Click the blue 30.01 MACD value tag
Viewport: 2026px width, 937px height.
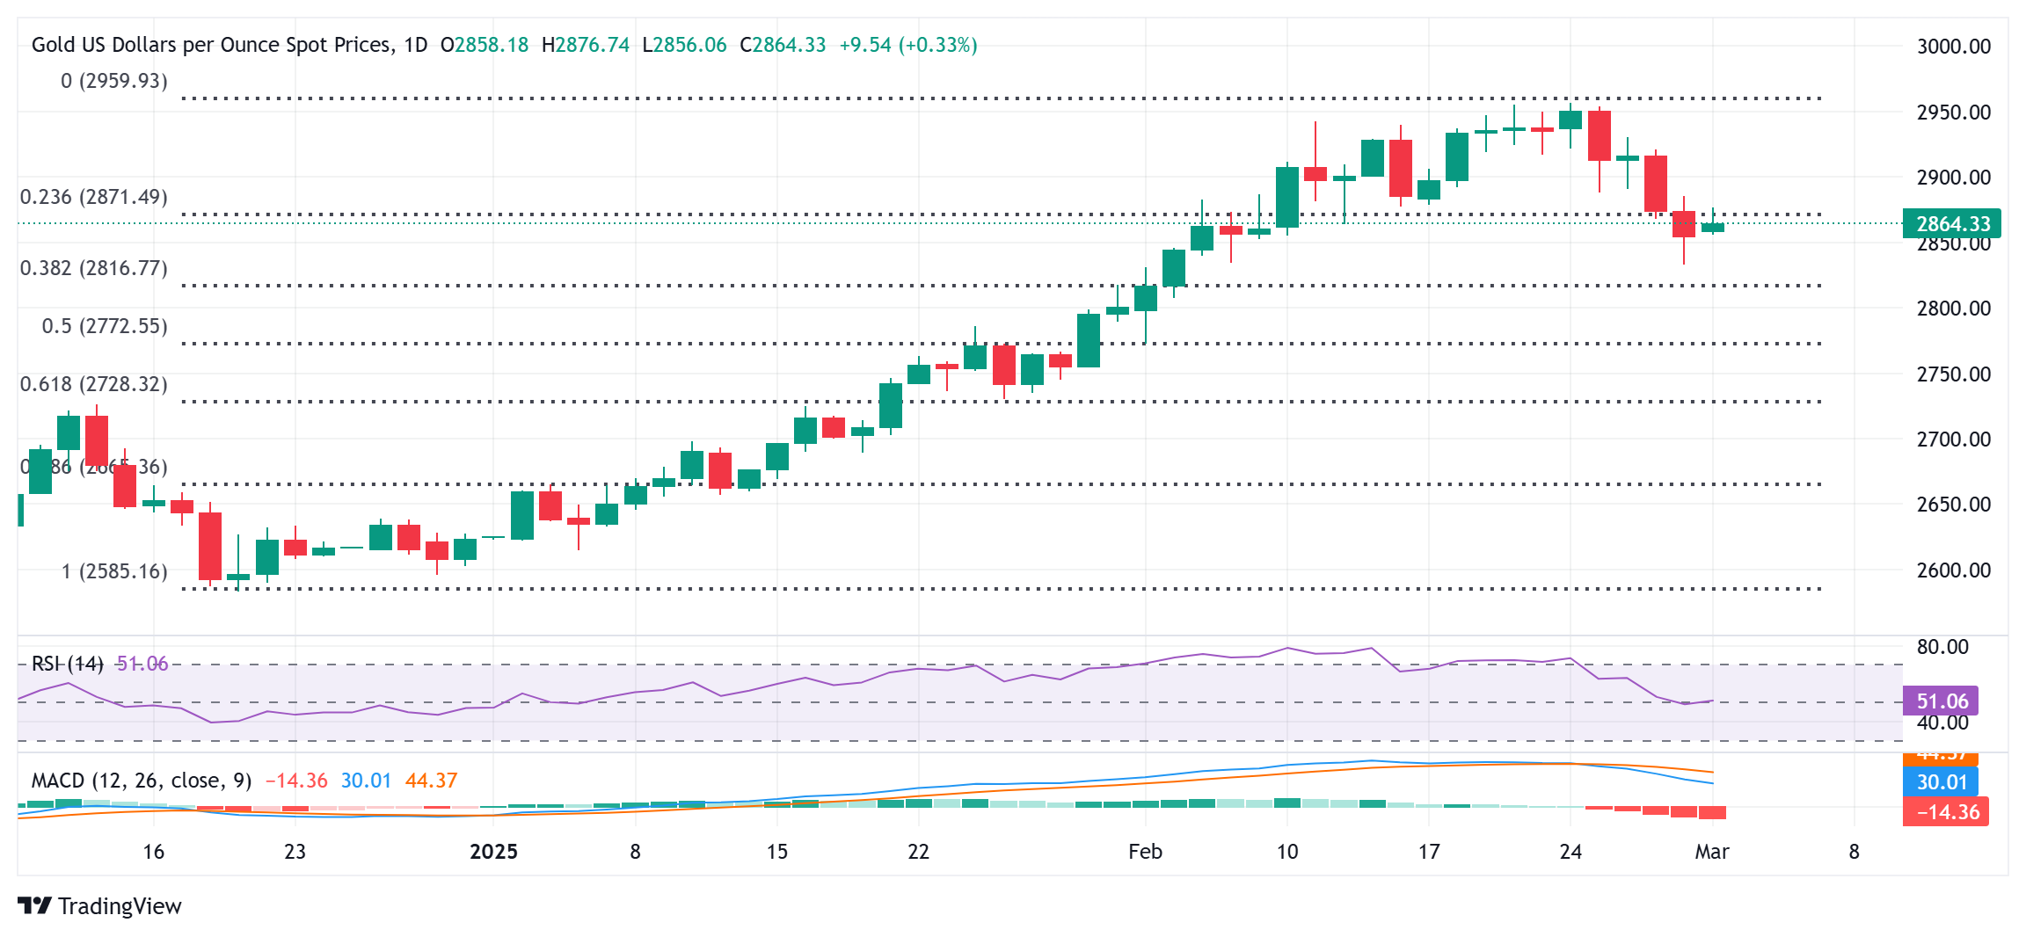point(1941,781)
